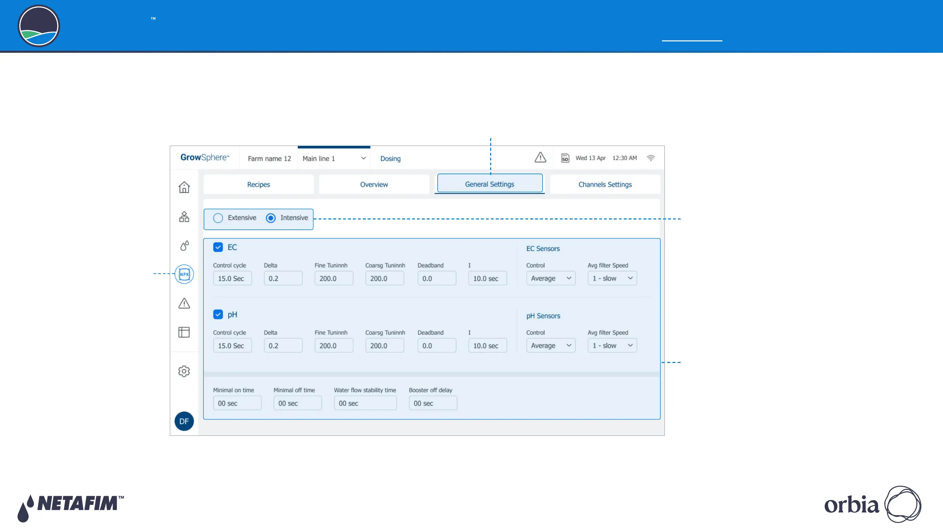Select the Extensive radio button
The width and height of the screenshot is (943, 530).
pos(218,218)
